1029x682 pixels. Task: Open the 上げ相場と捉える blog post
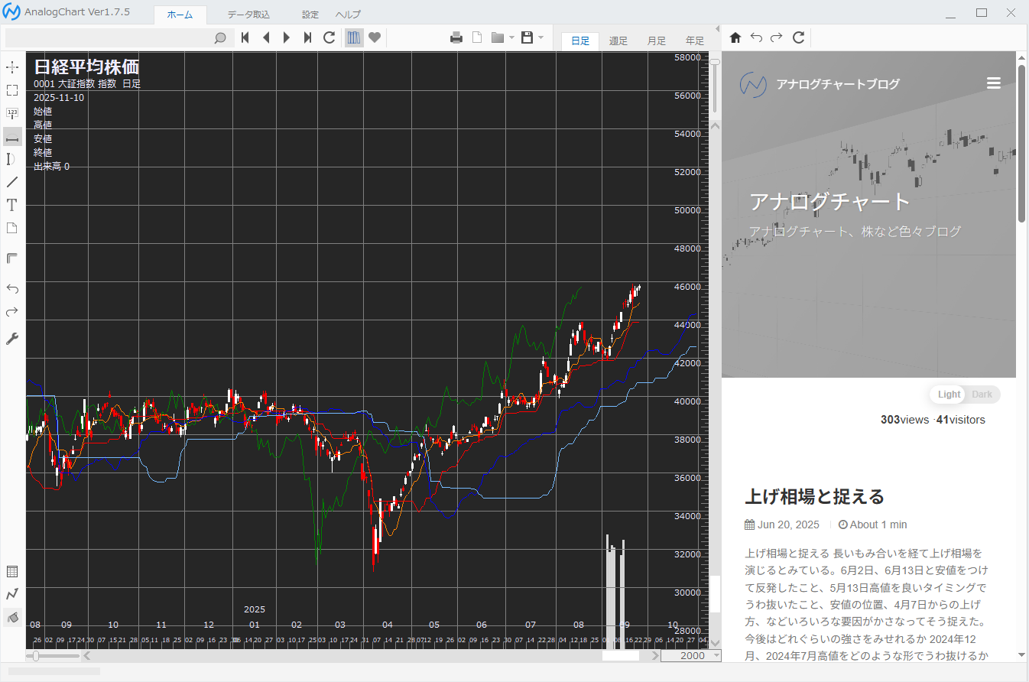814,497
